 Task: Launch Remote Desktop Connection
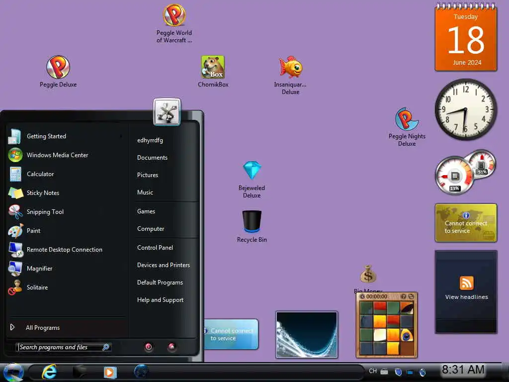65,250
